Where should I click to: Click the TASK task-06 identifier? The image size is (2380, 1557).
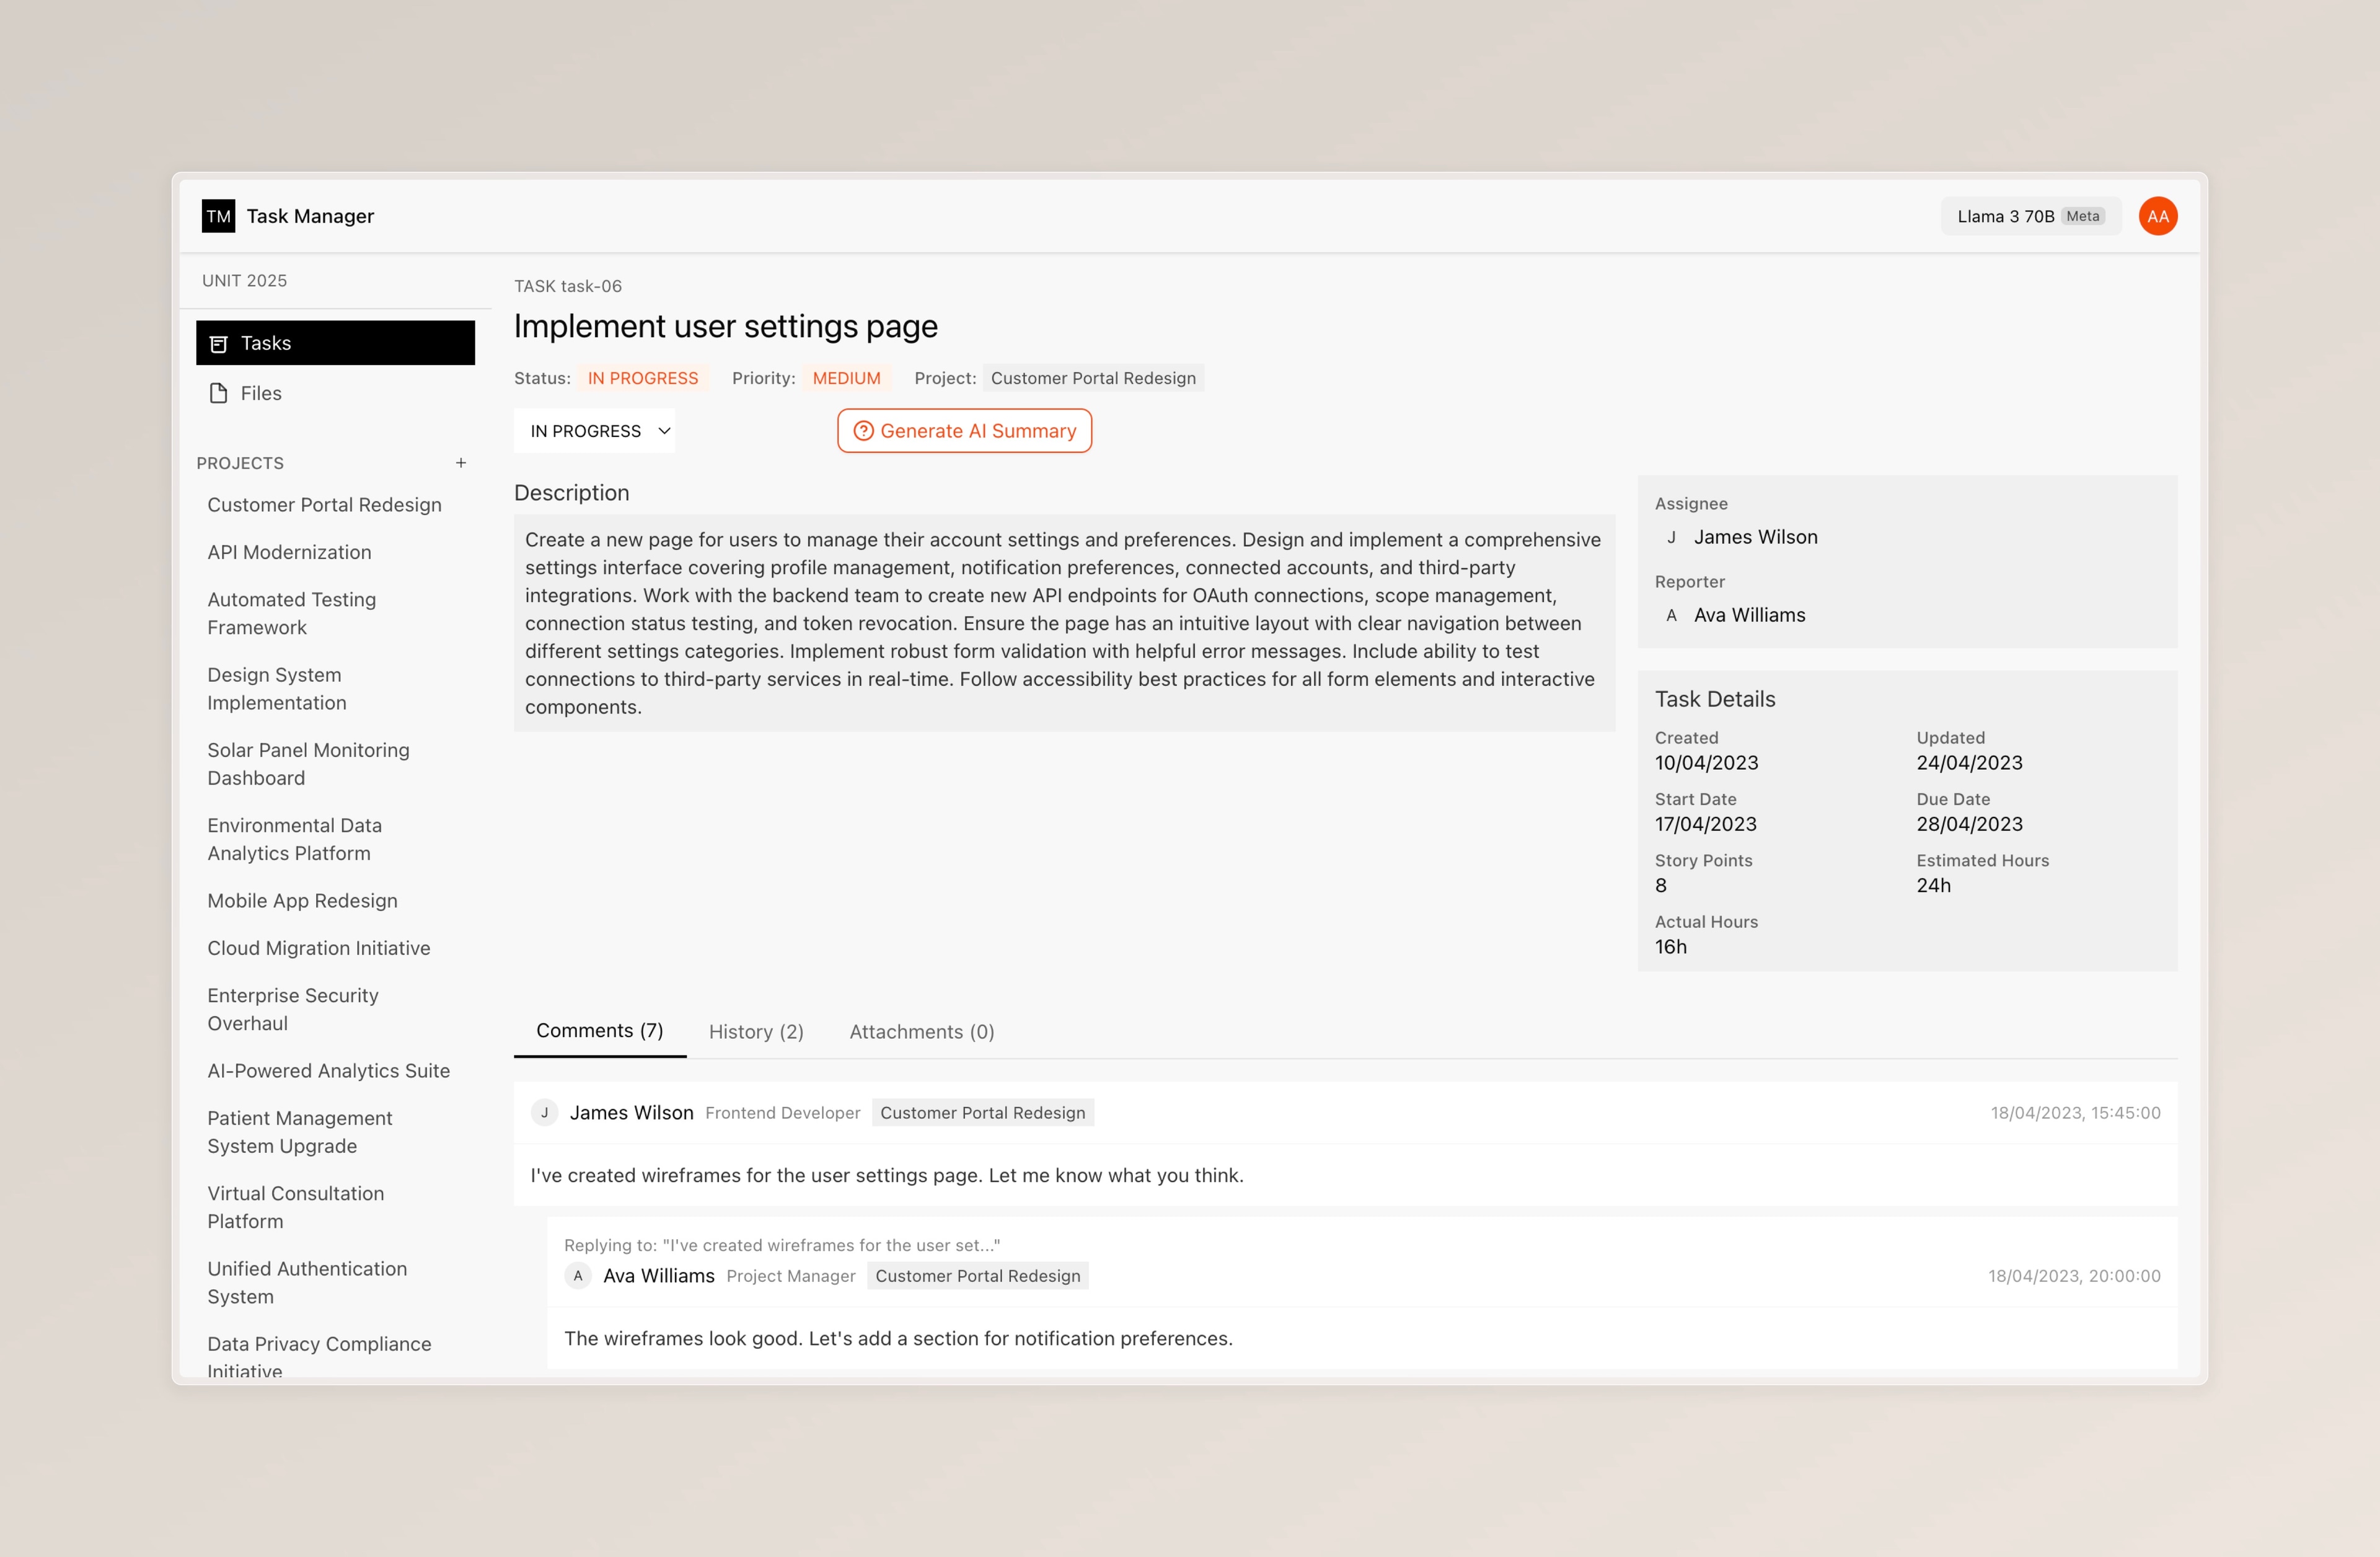point(567,286)
